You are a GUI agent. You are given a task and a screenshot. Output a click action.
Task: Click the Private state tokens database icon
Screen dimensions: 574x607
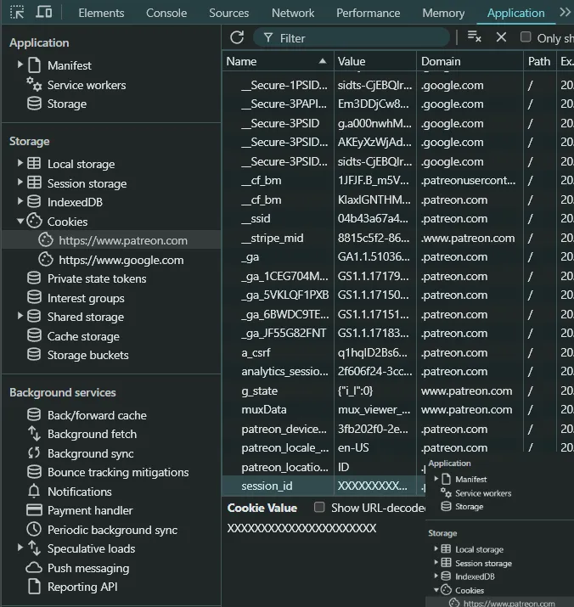point(34,278)
